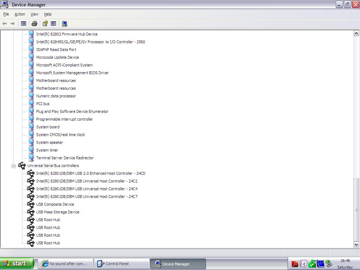Click the Adobe Reader tray icon
Screen dimensions: 360x270
[295, 264]
